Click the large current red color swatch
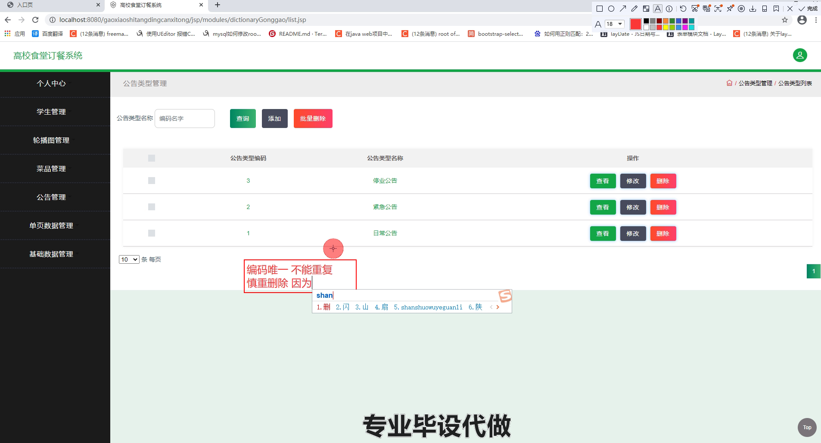Viewport: 821px width, 443px height. tap(635, 24)
